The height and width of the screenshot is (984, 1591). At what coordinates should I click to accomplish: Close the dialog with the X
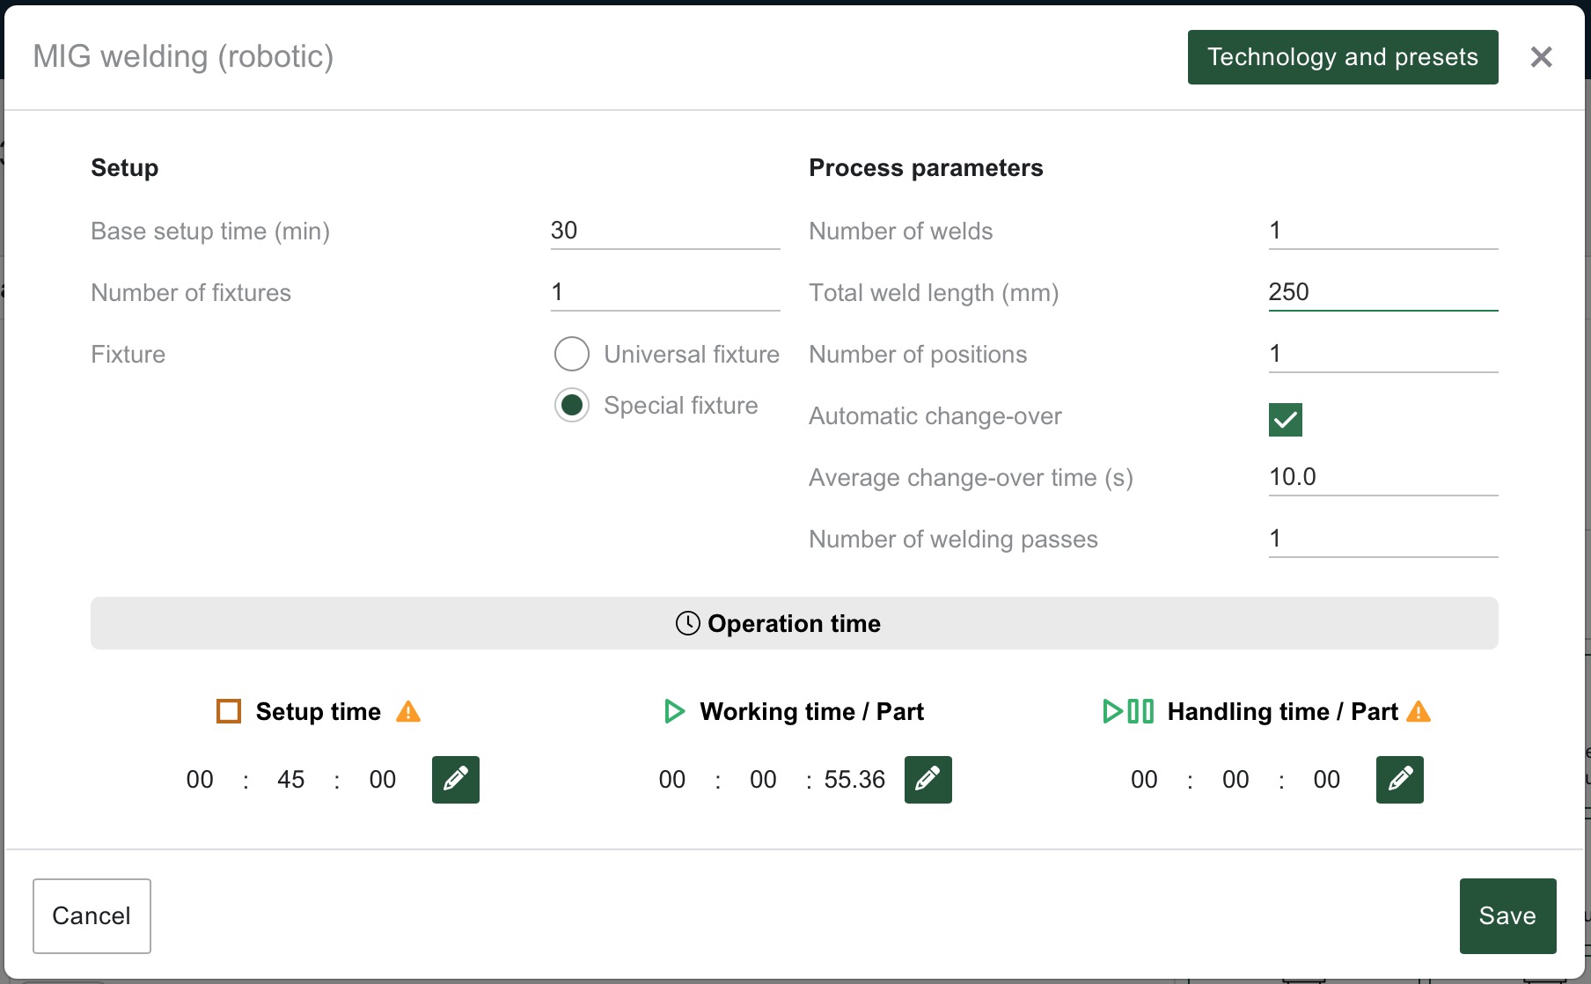pyautogui.click(x=1541, y=57)
